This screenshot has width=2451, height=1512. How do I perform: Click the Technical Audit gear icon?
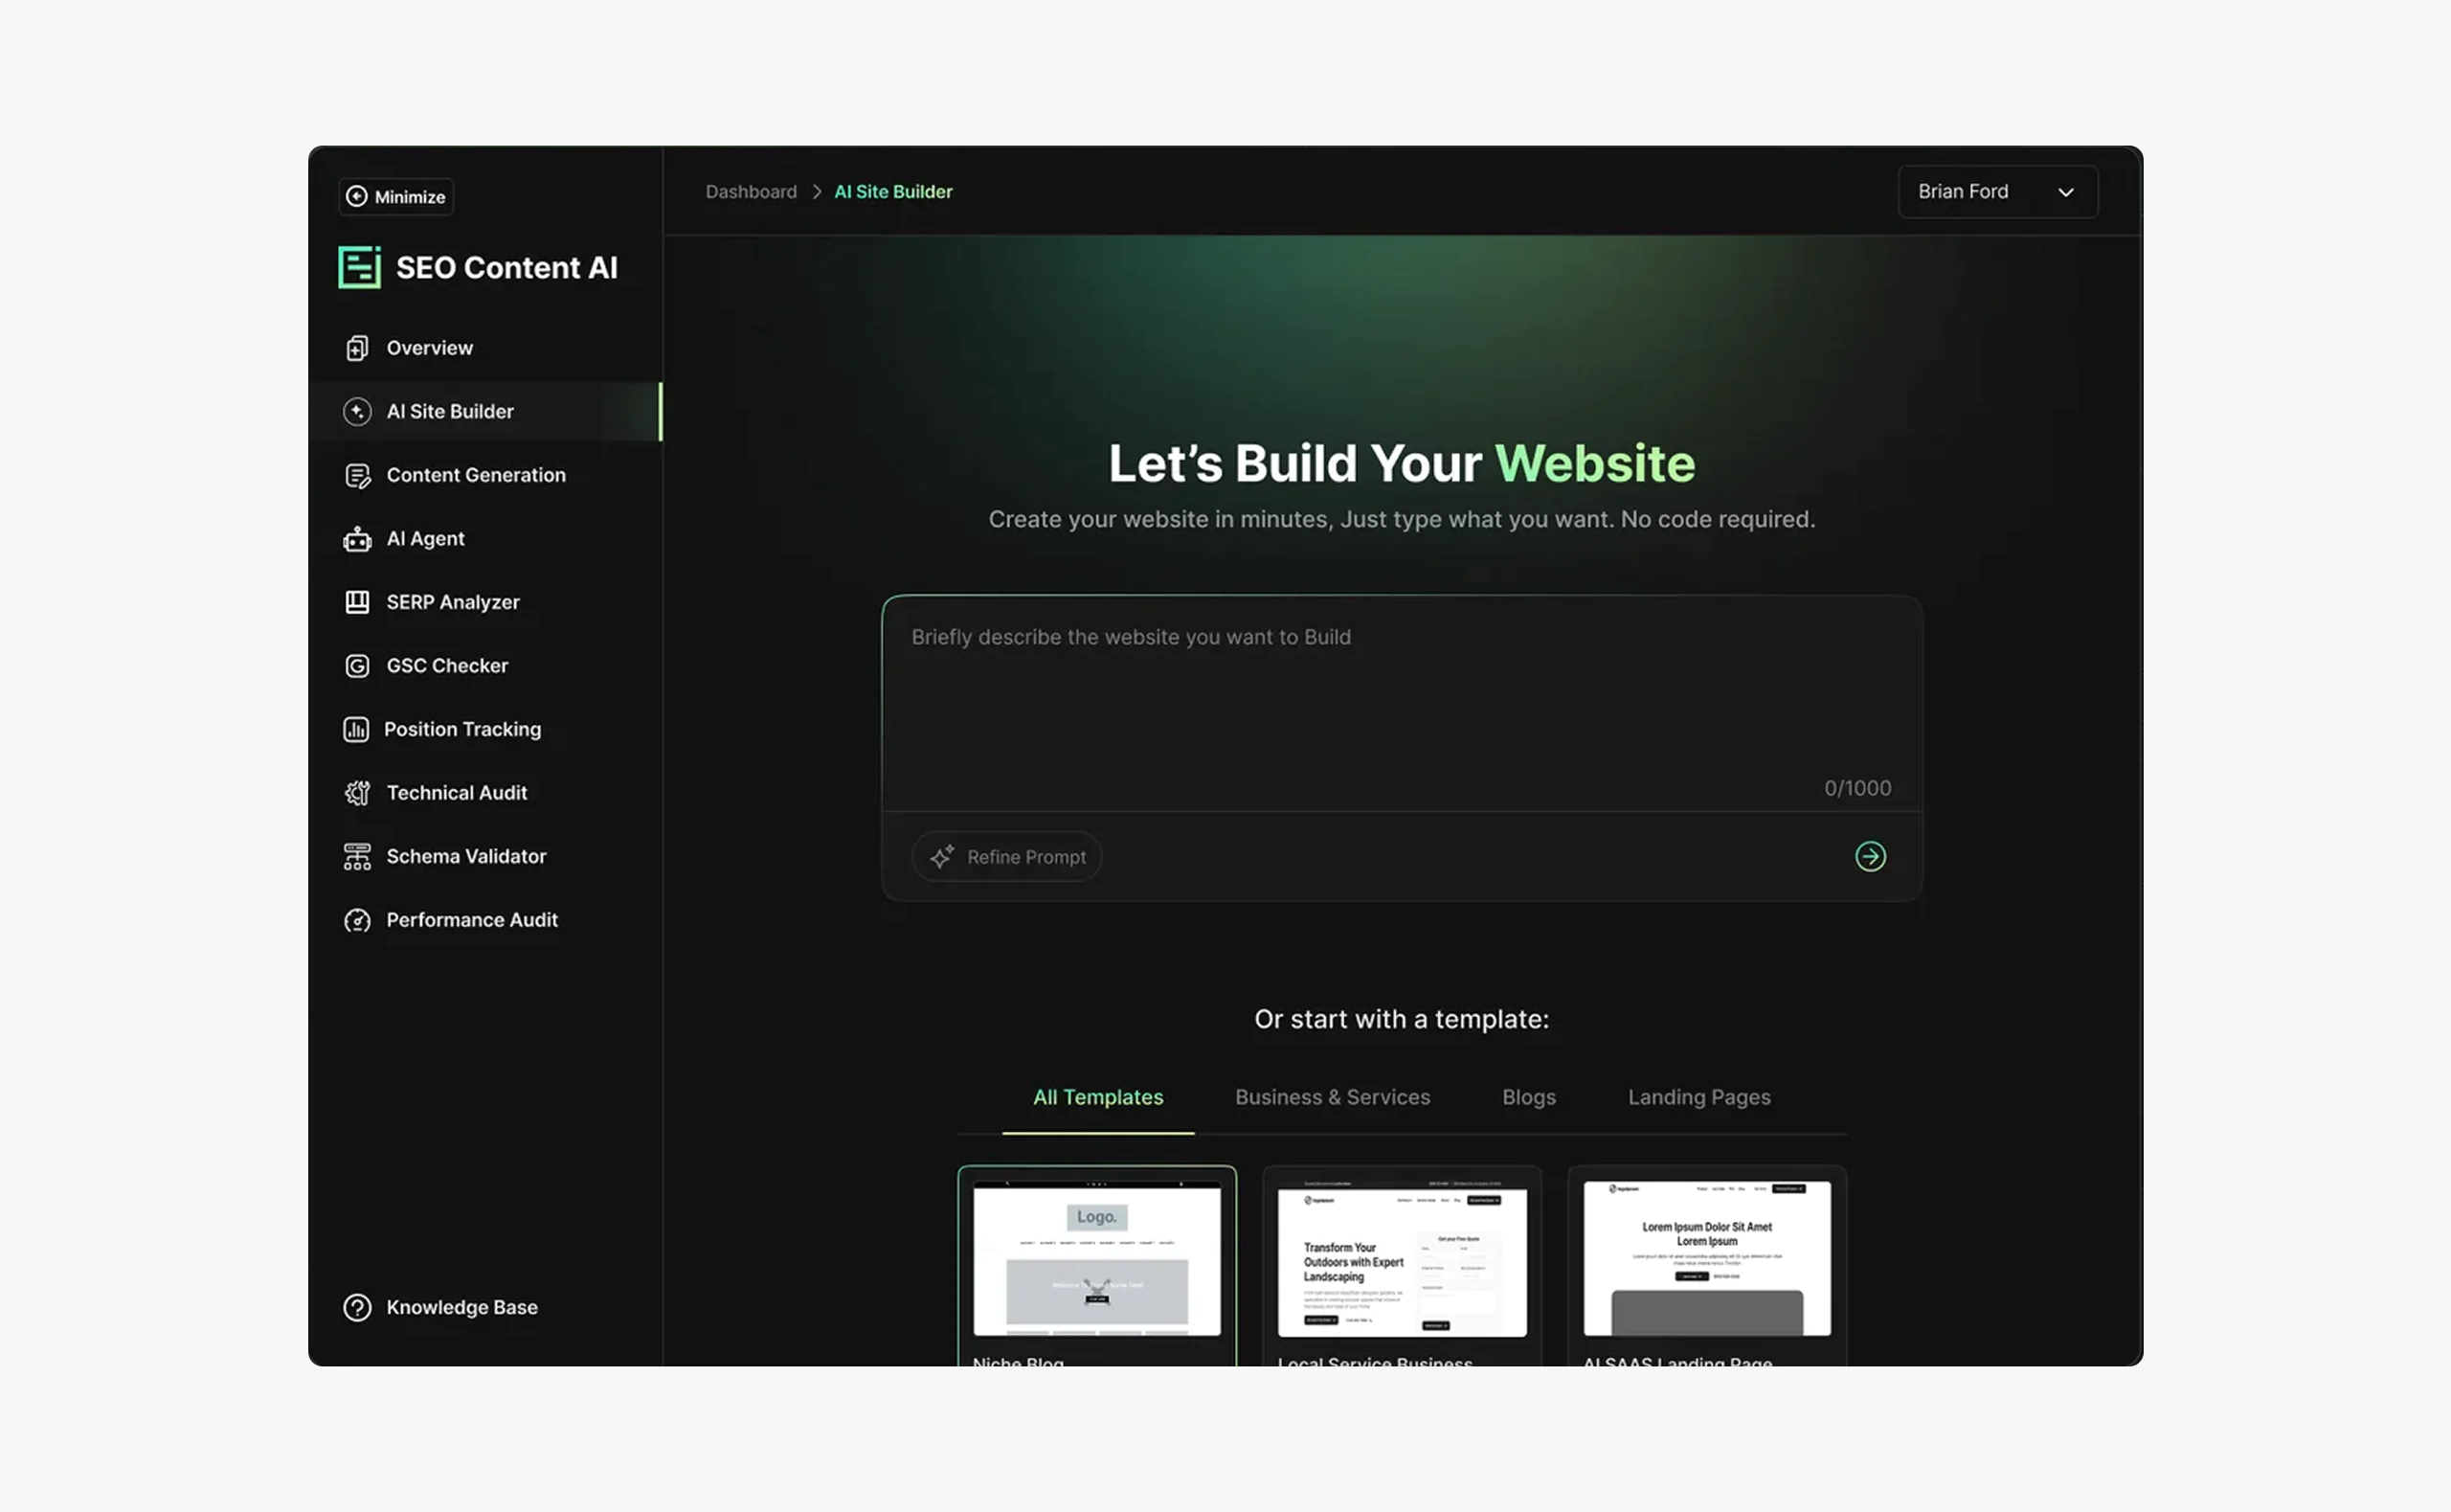(x=357, y=792)
